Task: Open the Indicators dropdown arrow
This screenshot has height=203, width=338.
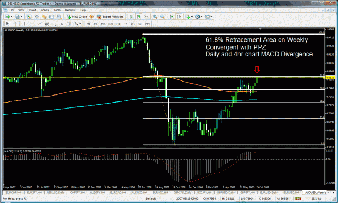Action: tap(191, 17)
